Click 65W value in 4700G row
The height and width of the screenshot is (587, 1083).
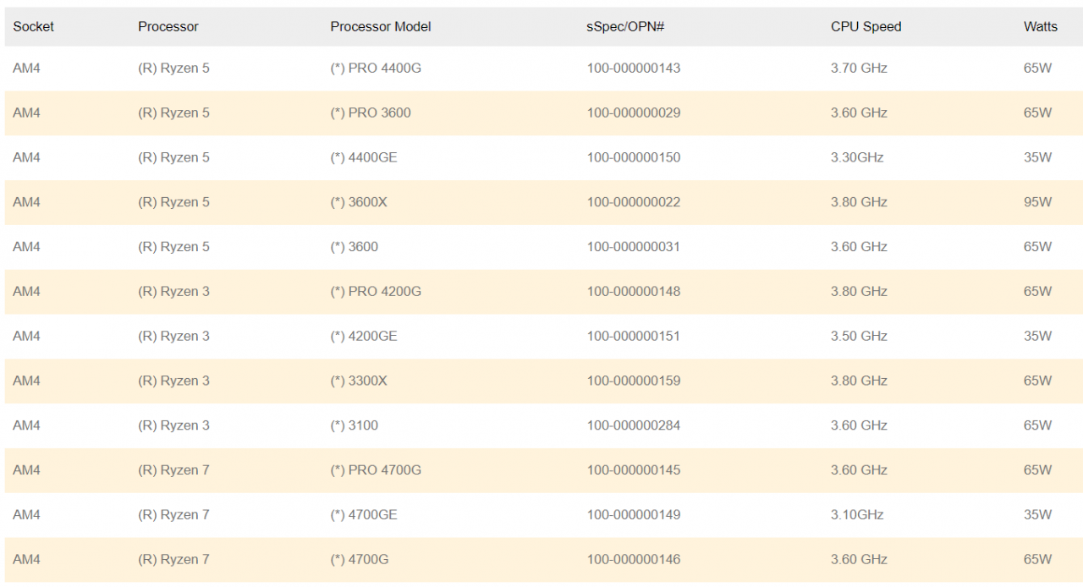[1037, 560]
